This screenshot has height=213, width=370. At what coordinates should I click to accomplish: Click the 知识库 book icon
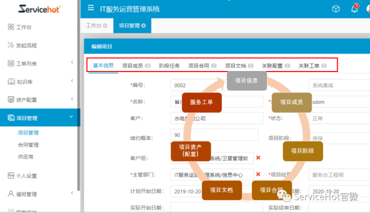11,81
